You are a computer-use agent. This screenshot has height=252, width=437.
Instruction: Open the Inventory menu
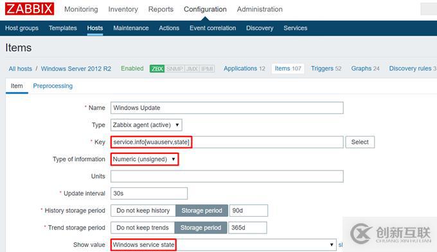tap(123, 9)
